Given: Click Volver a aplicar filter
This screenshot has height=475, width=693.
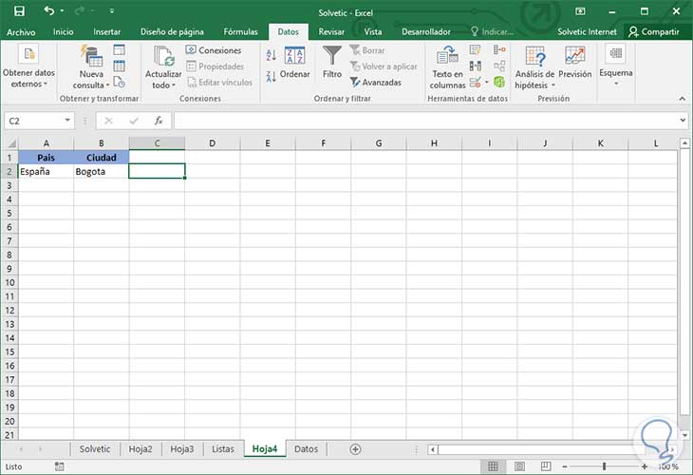Looking at the screenshot, I should point(384,66).
